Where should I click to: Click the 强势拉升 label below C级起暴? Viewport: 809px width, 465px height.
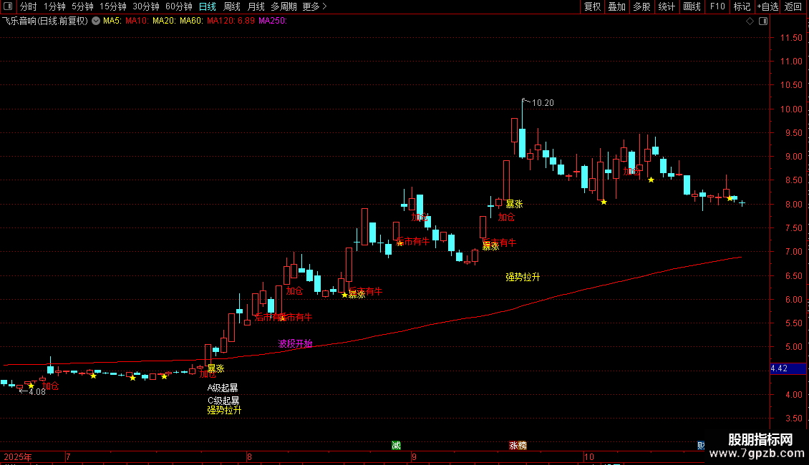(224, 411)
